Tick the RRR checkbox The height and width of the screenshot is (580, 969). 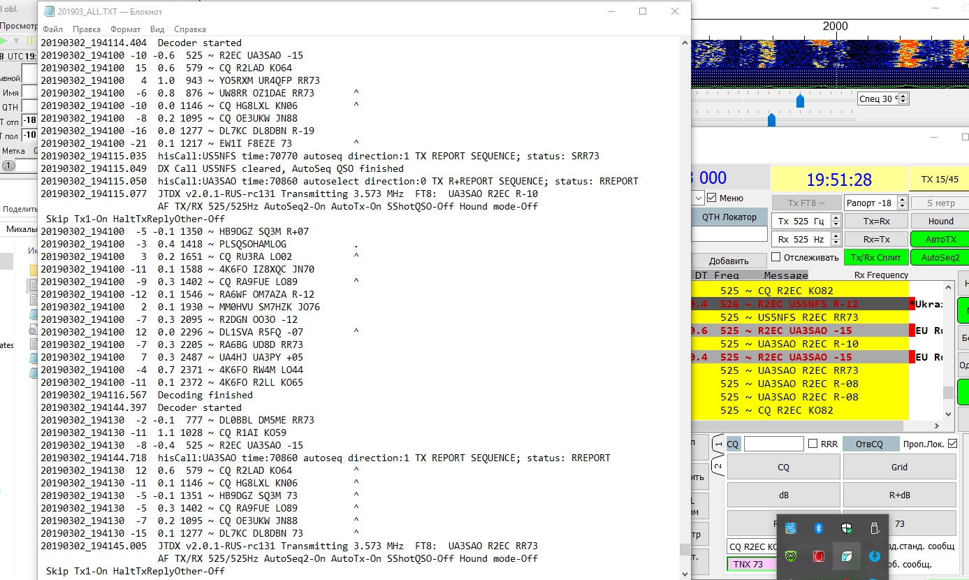813,444
